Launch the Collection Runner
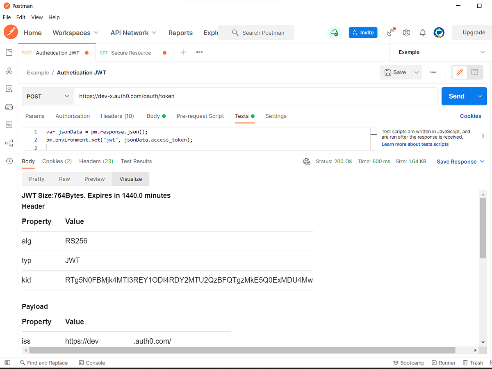Image resolution: width=492 pixels, height=369 pixels. (x=444, y=362)
